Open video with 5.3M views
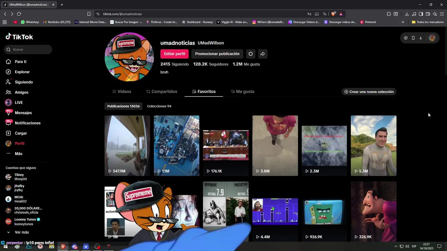Image resolution: width=447 pixels, height=251 pixels. tap(374, 146)
